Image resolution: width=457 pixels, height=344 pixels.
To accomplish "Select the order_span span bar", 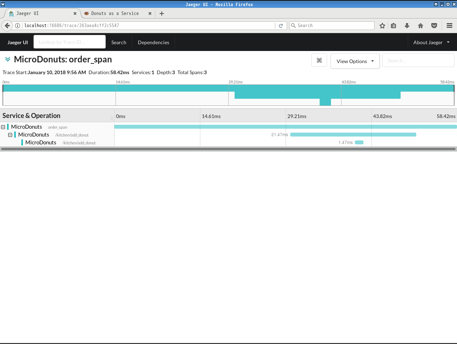I will tap(286, 127).
